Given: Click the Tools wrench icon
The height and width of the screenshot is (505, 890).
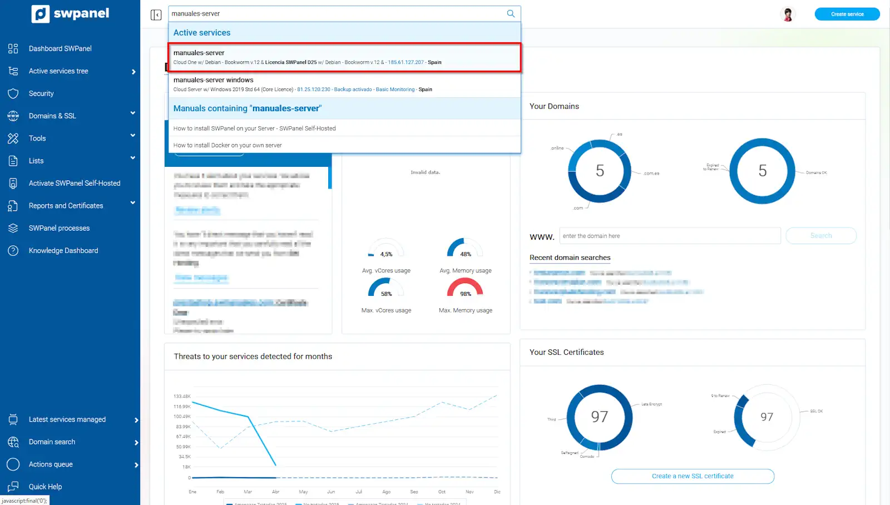Looking at the screenshot, I should point(13,138).
